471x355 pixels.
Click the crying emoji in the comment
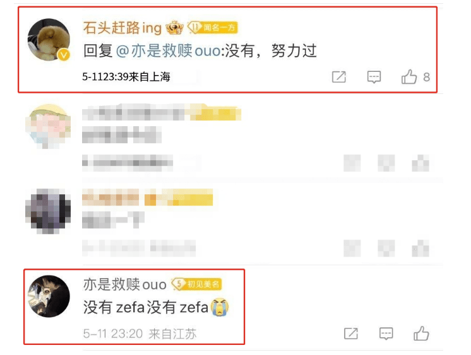click(220, 307)
